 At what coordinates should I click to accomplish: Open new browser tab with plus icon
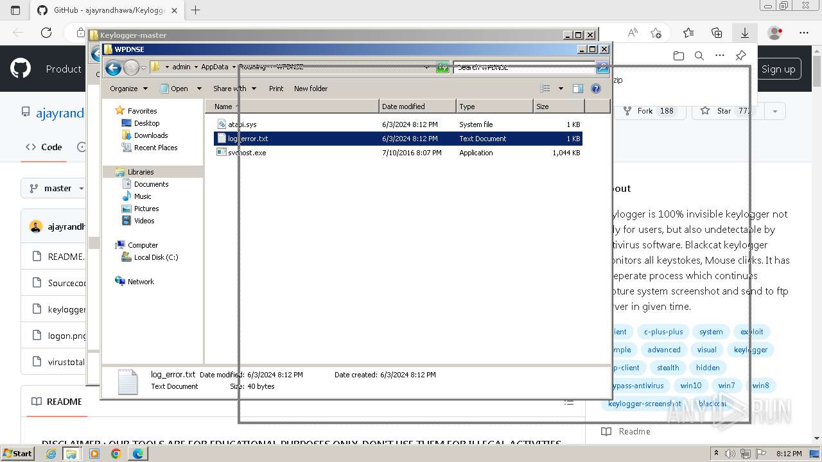[196, 10]
